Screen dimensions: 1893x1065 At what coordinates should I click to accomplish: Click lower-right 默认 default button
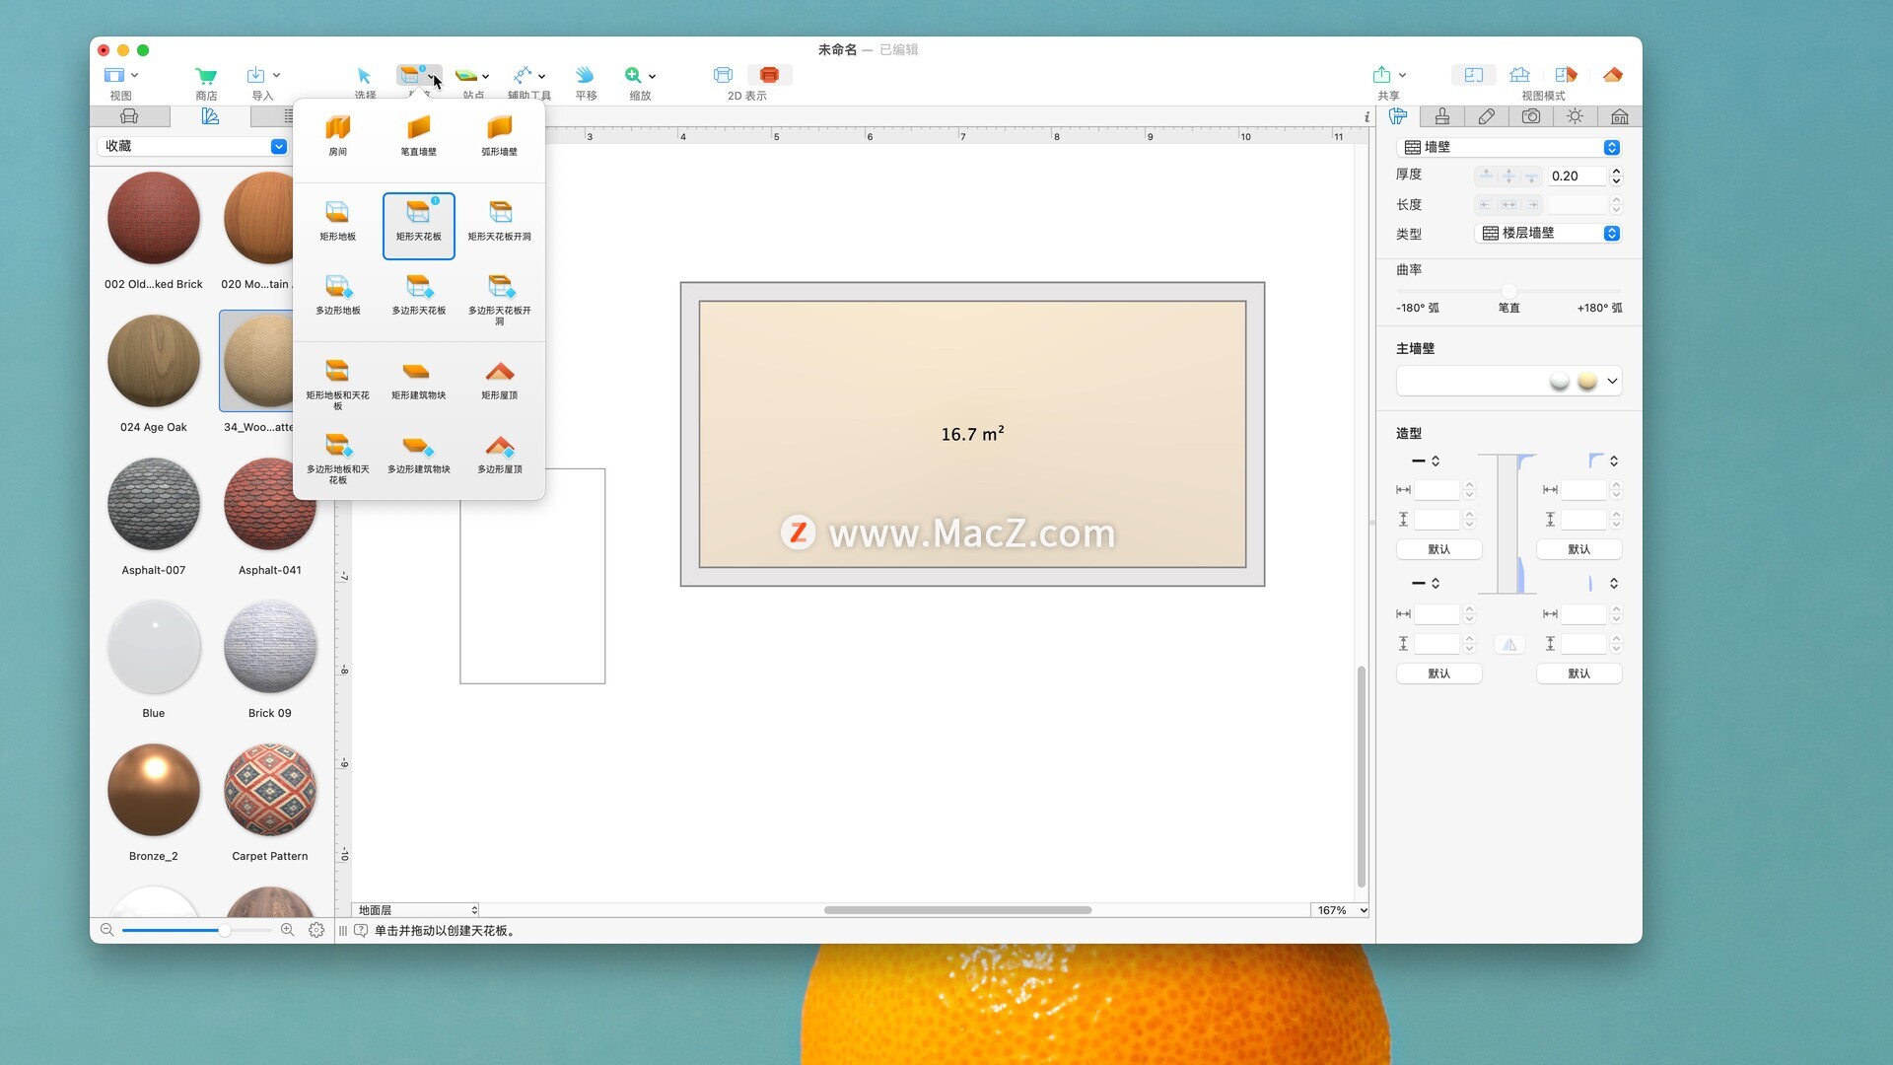[1579, 674]
